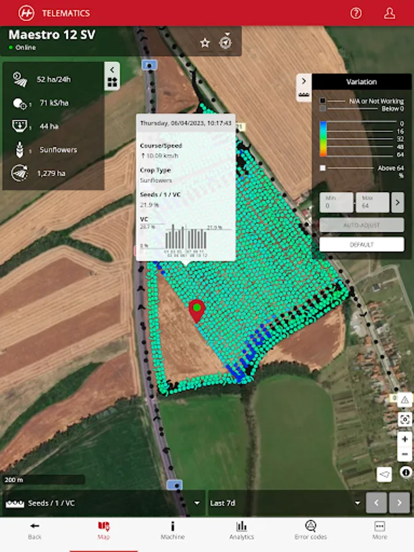414x552 pixels.
Task: Go to previous time period arrow
Action: (x=377, y=503)
